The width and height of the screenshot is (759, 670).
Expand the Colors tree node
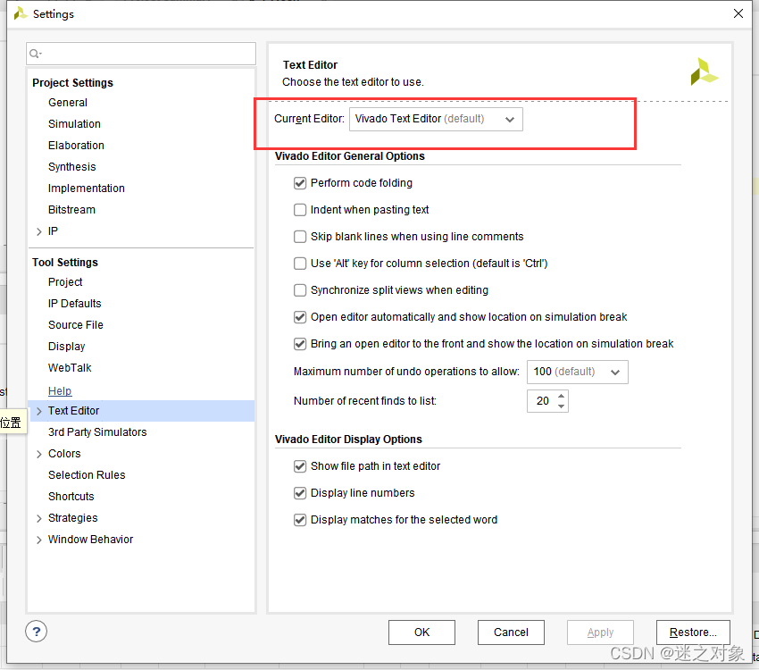click(39, 454)
